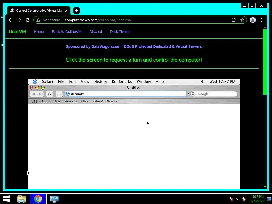Click the Yahoo! bookmark in Safari
Viewport: 272px width, 204px height.
(x=97, y=101)
